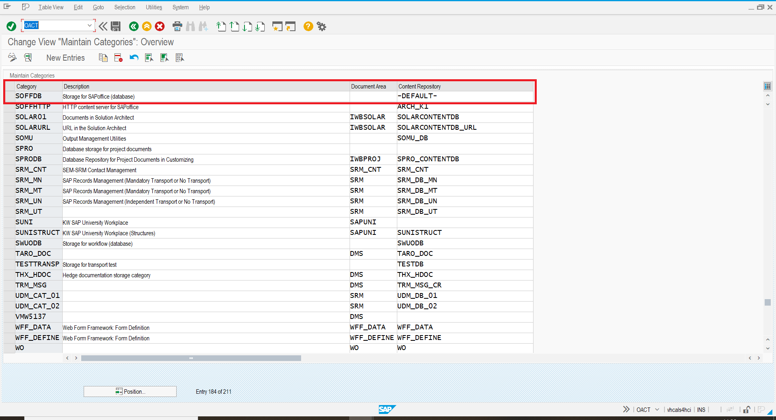
Task: Open the status bar OACT dropdown
Action: (658, 409)
